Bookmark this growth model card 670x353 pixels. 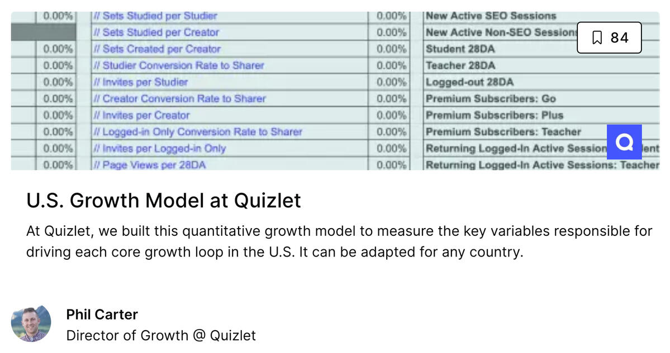tap(609, 37)
